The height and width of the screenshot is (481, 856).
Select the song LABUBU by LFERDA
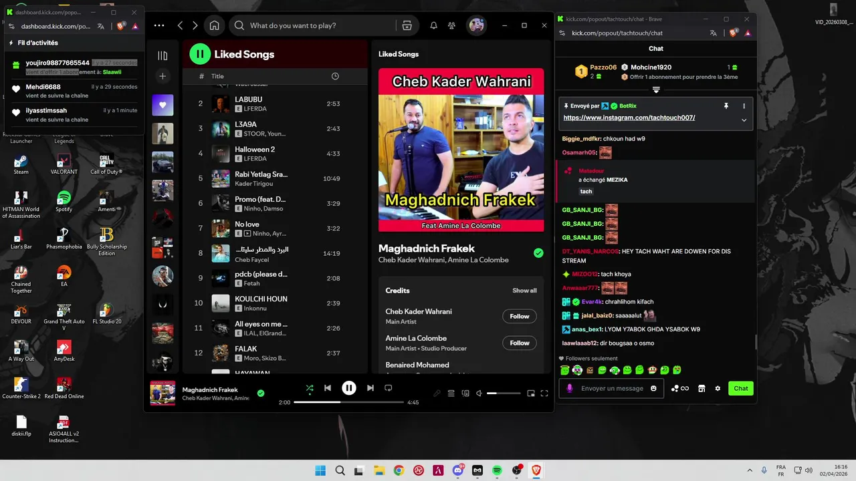(x=274, y=104)
